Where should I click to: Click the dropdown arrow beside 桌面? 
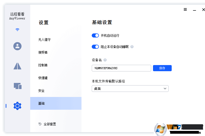[x=165, y=89]
